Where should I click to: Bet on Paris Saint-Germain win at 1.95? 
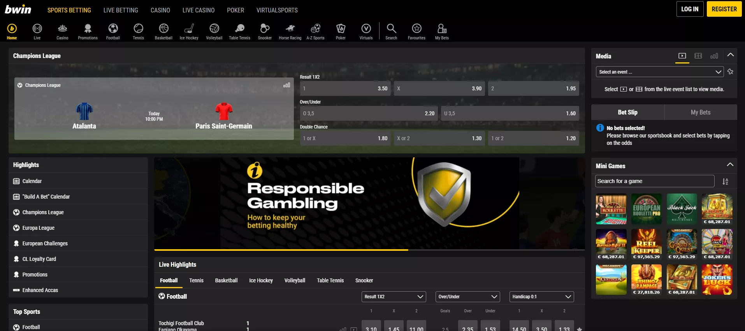(534, 88)
